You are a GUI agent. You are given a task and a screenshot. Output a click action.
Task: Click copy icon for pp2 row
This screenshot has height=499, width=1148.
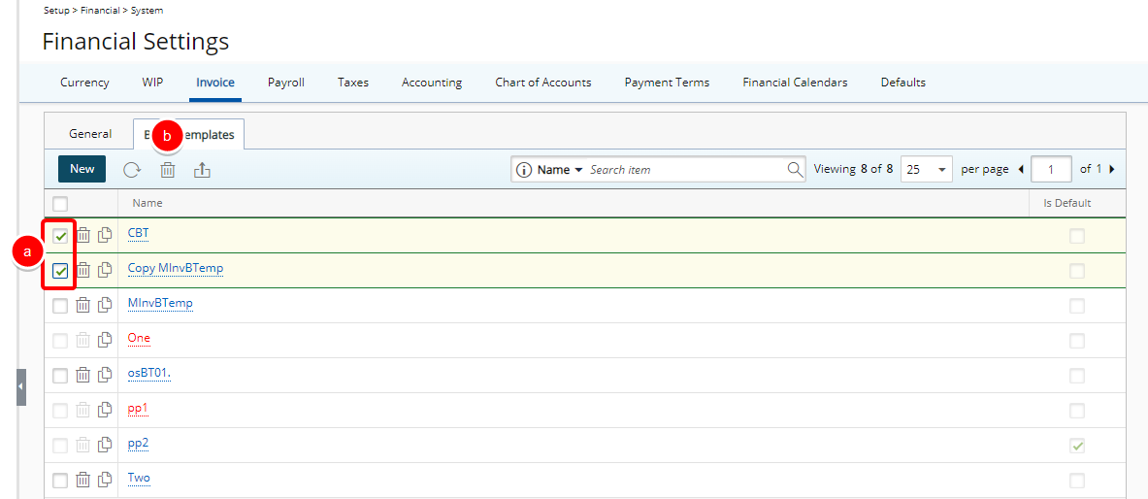[x=106, y=444]
